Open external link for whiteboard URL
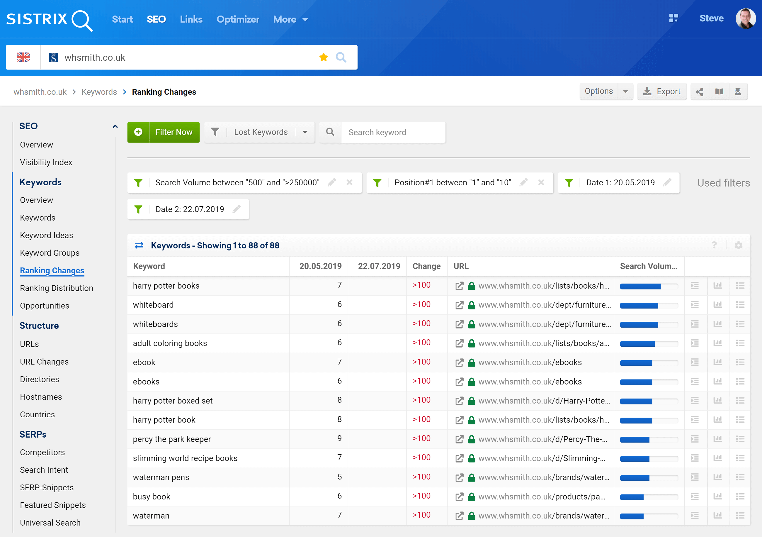The height and width of the screenshot is (537, 762). [459, 305]
